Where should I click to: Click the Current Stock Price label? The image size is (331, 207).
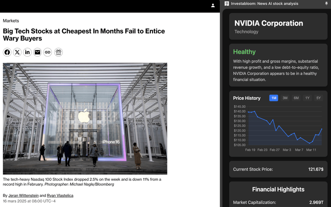pos(253,169)
